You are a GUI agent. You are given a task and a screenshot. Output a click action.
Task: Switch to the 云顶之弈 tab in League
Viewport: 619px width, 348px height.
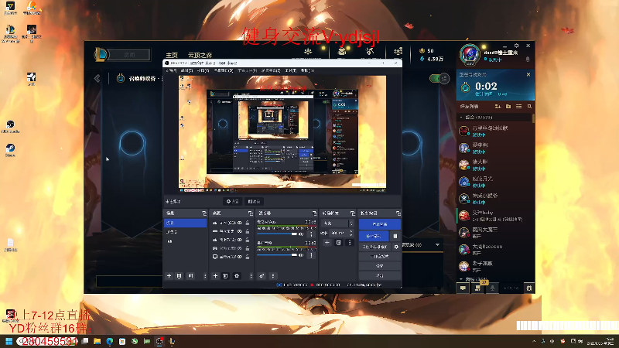click(x=200, y=55)
